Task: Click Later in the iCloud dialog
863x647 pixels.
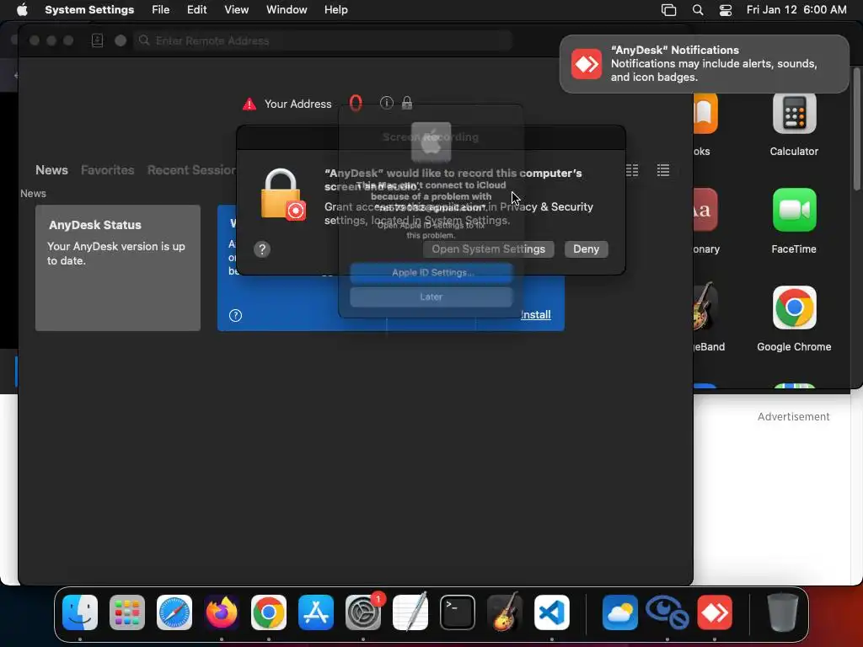Action: pos(431,297)
